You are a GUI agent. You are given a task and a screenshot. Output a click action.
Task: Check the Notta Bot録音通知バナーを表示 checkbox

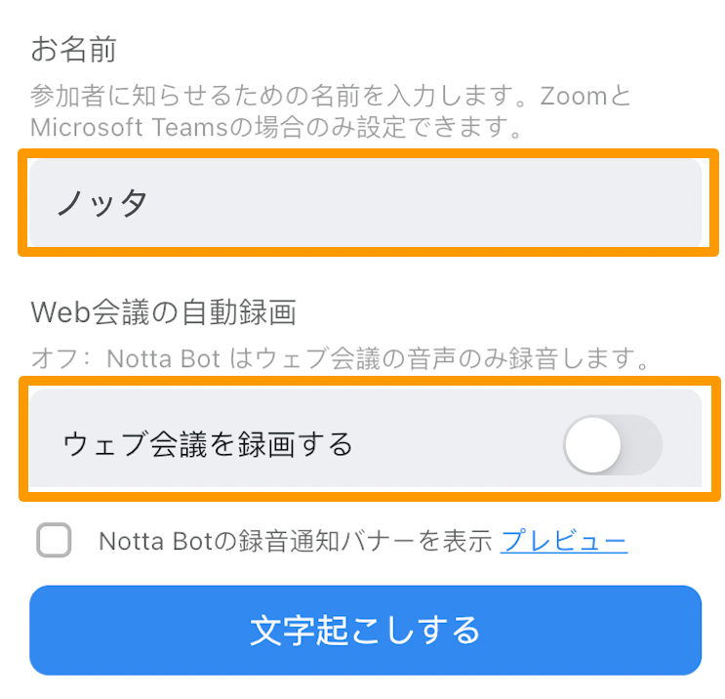54,540
